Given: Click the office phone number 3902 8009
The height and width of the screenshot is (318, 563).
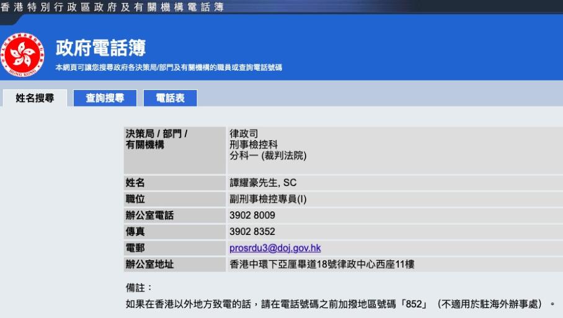Looking at the screenshot, I should click(252, 216).
